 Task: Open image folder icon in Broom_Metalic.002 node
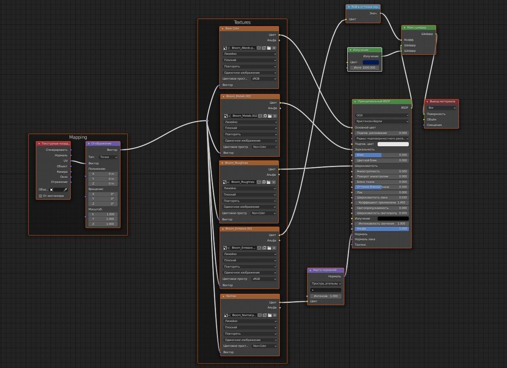tap(270, 116)
